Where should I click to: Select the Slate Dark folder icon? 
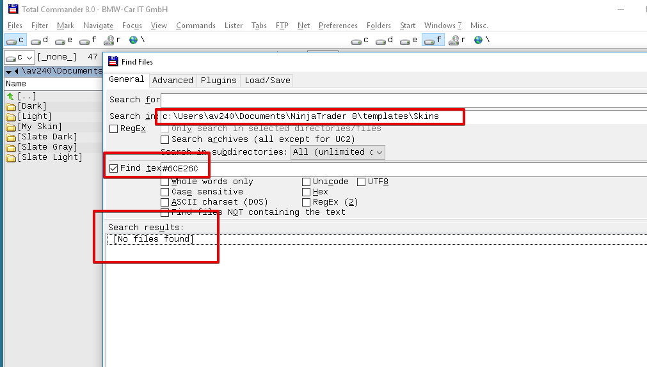11,137
